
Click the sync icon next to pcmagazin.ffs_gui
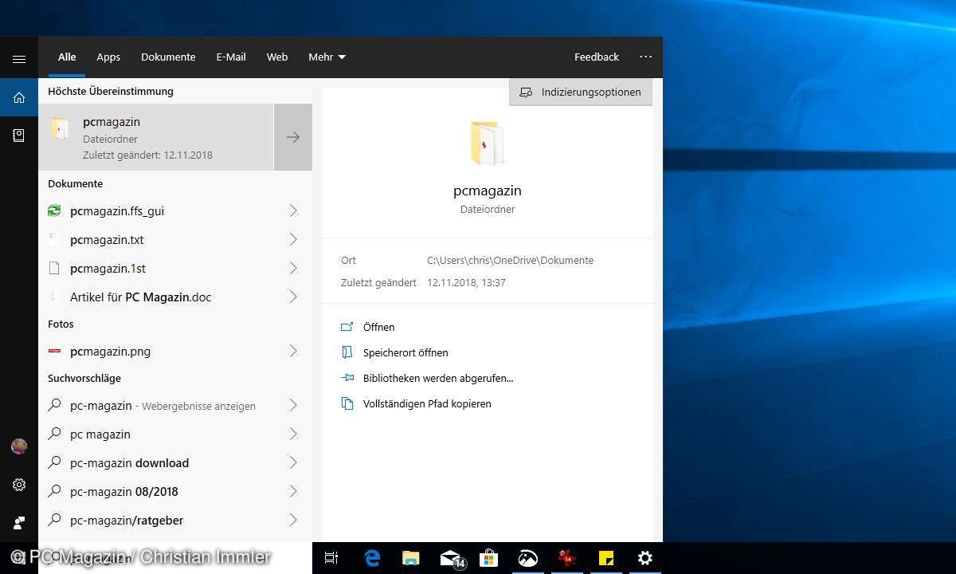(x=54, y=210)
